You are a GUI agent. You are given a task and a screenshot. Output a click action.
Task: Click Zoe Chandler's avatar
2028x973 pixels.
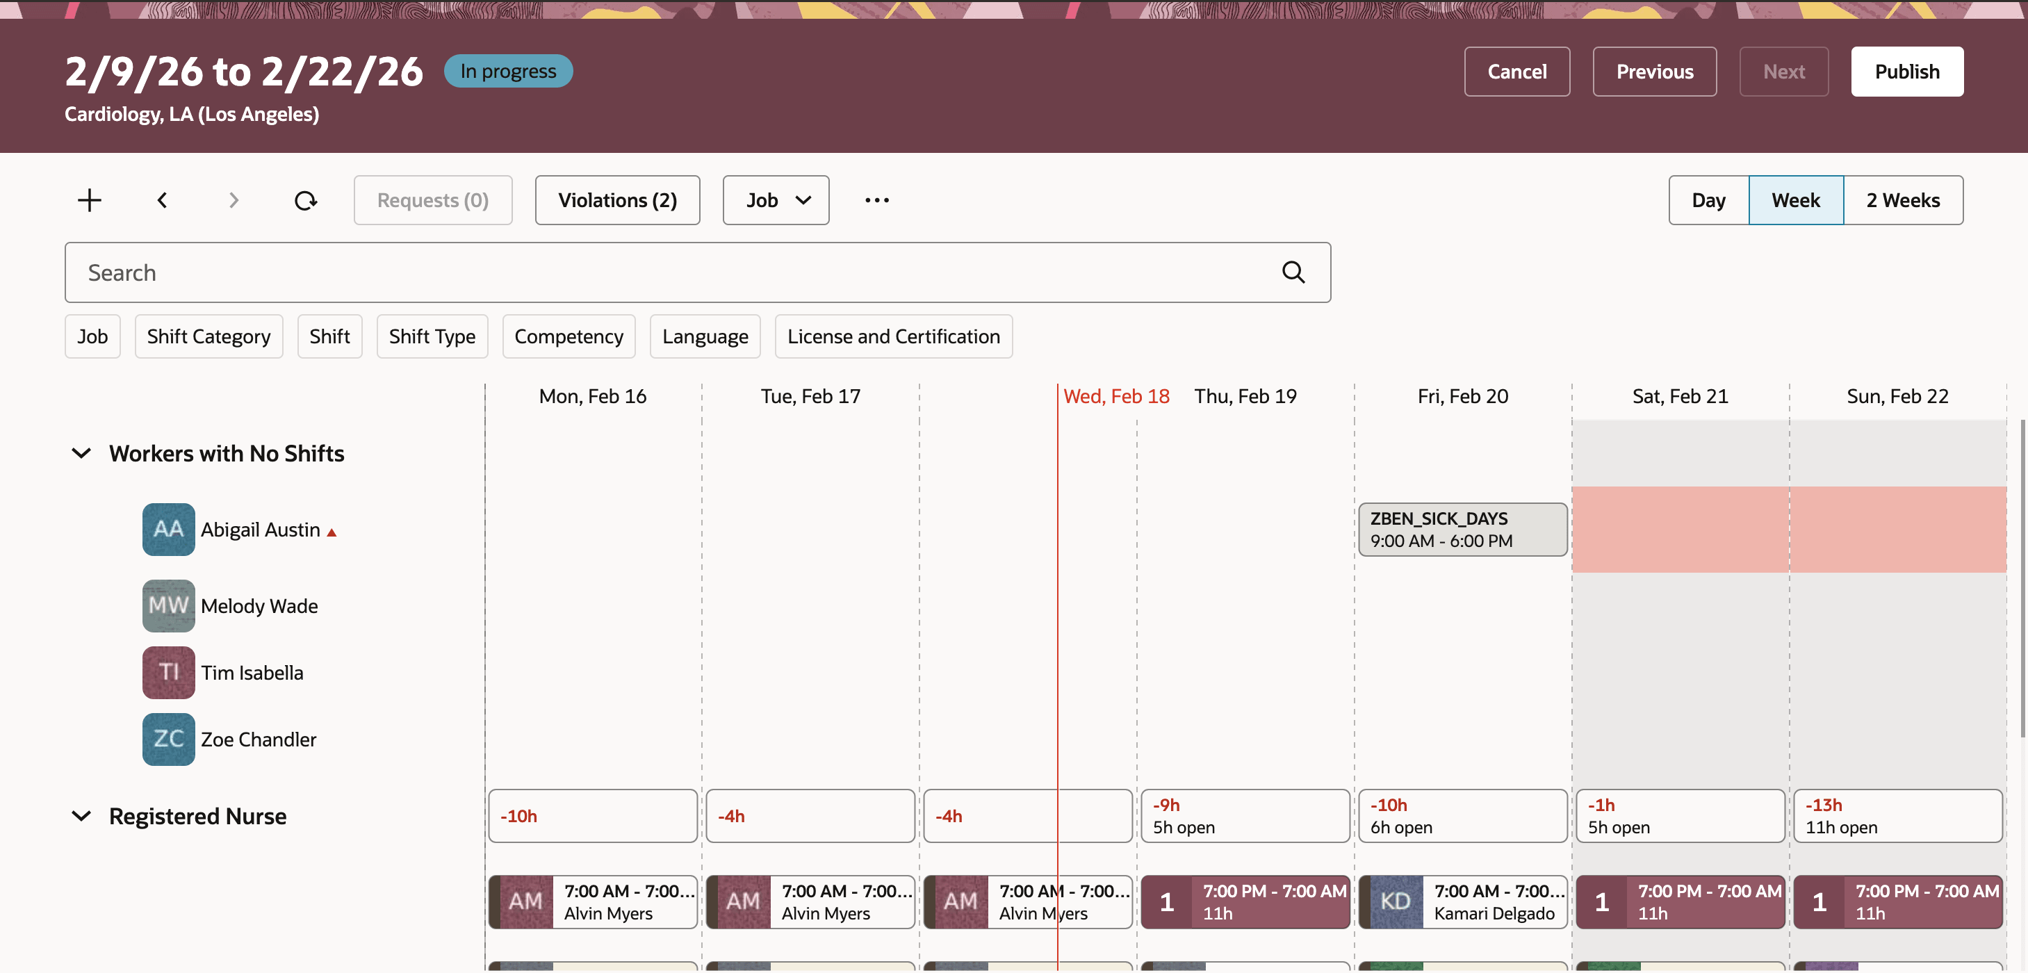[167, 739]
